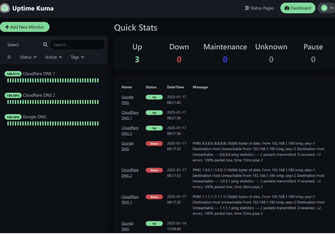Open Cloudflare DNS 1 link dated 08:17:32
Screen dimensions: 335x234
pyautogui.click(x=130, y=199)
